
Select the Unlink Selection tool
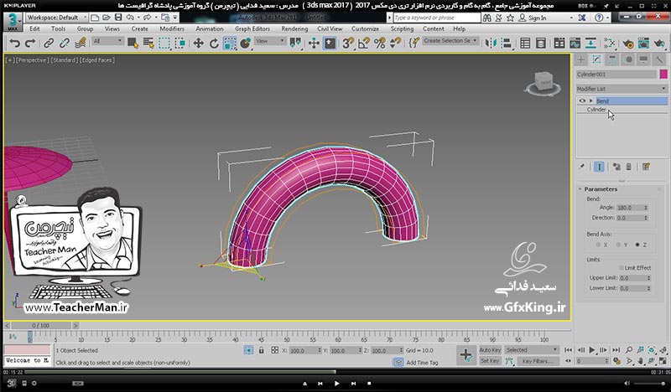point(65,44)
